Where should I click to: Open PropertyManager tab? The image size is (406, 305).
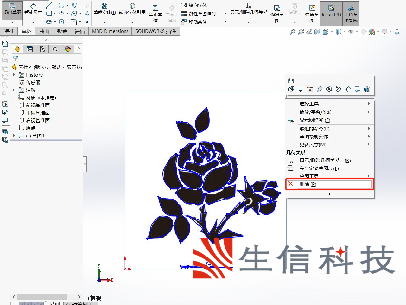pos(30,49)
